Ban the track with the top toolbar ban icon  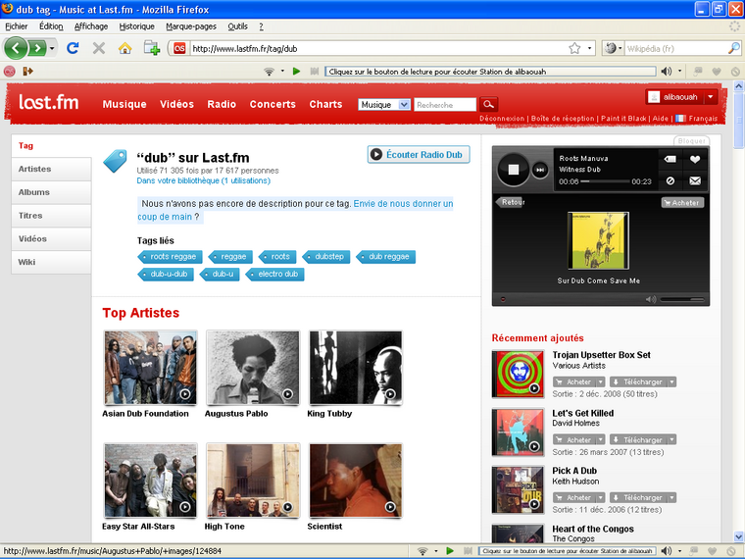tap(735, 72)
